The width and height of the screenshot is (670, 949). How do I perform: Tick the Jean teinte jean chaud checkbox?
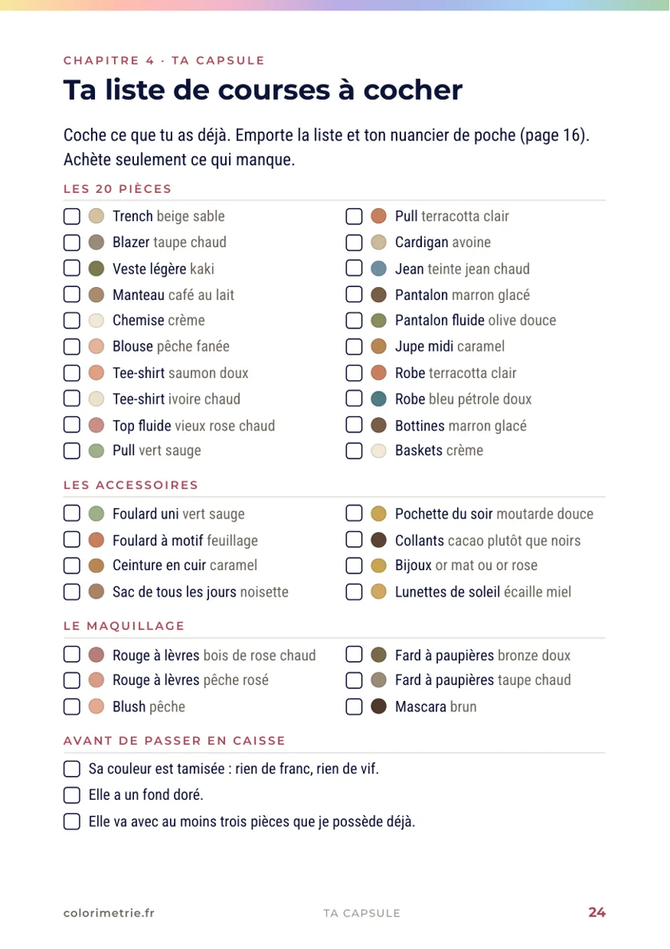tap(354, 269)
